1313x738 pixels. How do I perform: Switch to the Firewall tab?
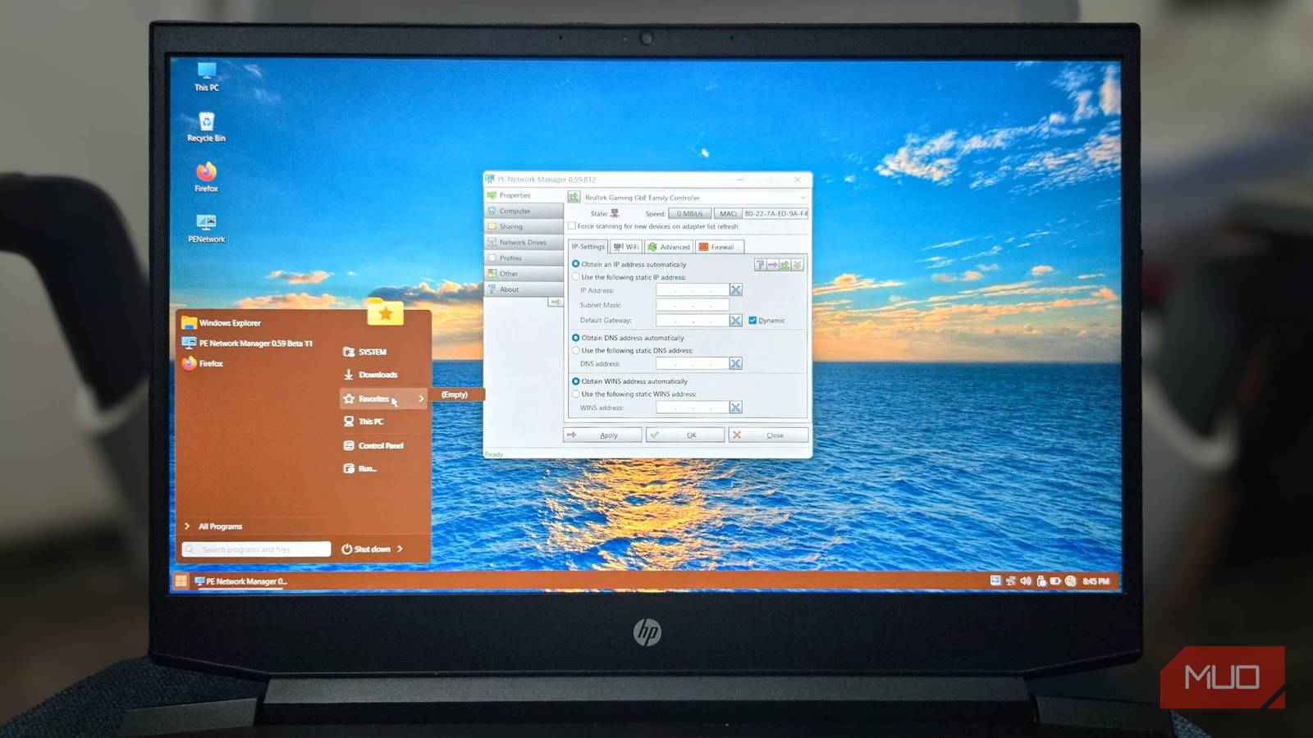click(717, 247)
